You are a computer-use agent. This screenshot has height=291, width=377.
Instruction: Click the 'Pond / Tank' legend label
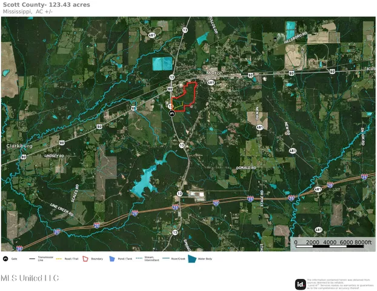(125, 259)
